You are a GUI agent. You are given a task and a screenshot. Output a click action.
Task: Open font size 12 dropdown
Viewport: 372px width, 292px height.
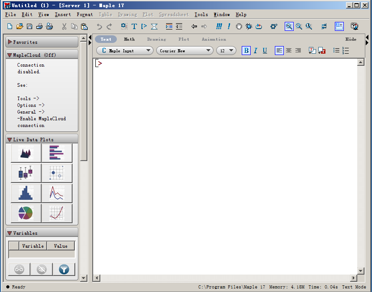227,51
